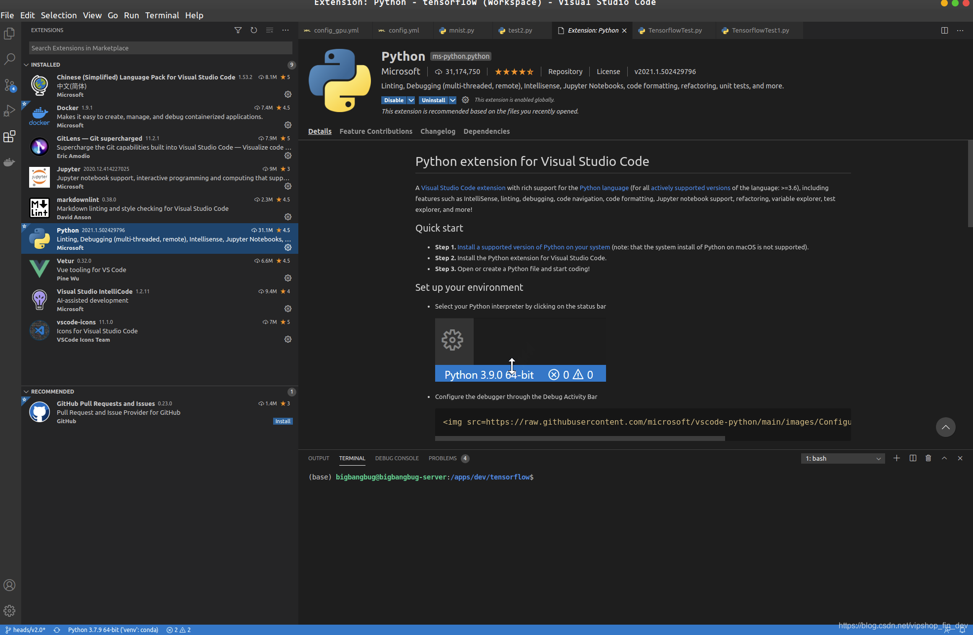Open manage gear for markdownlint extension
The height and width of the screenshot is (635, 973).
pyautogui.click(x=288, y=217)
